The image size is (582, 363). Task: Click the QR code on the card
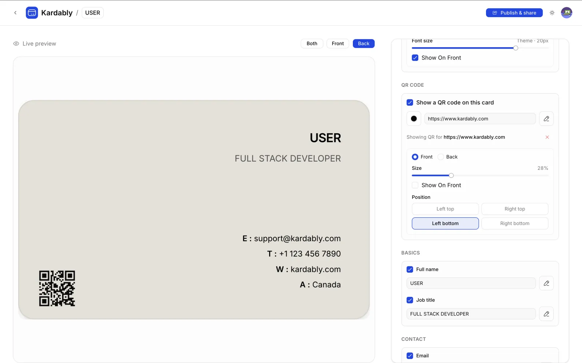57,288
